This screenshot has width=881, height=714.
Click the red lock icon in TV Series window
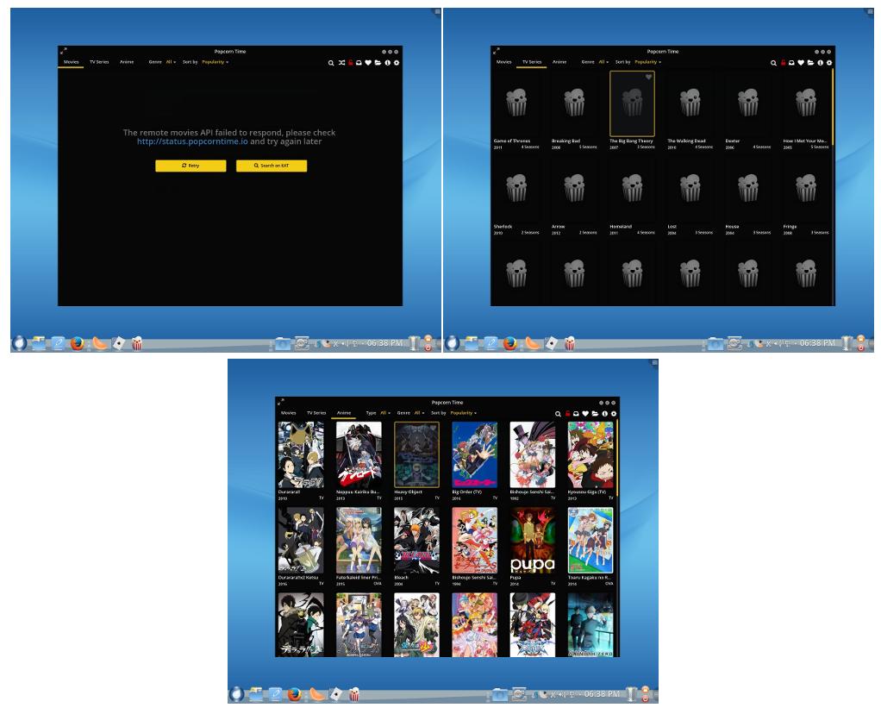(x=783, y=62)
